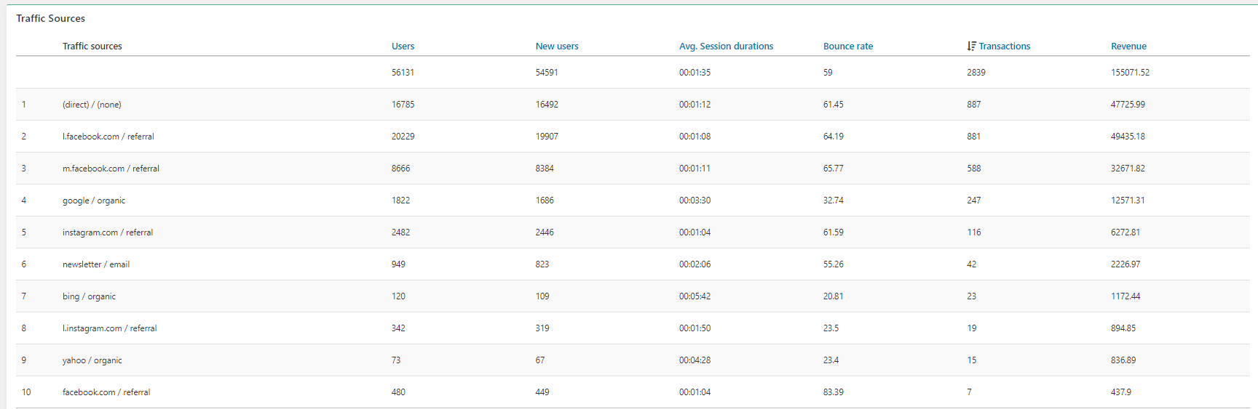1258x409 pixels.
Task: Select the l.instagram.com / referral row
Action: coord(109,328)
